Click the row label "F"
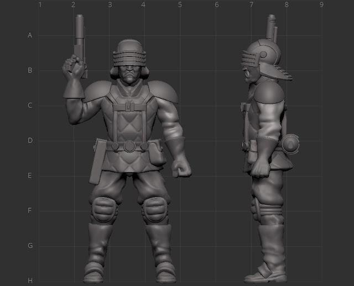Screen dimensions: 354x286 29,210
